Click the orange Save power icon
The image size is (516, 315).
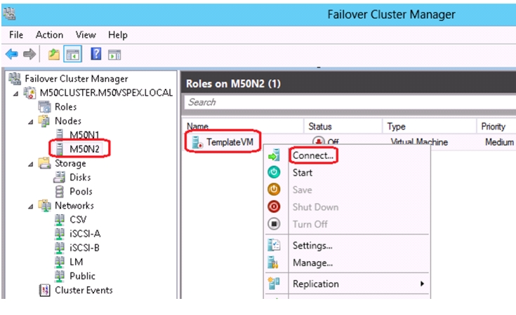(274, 189)
